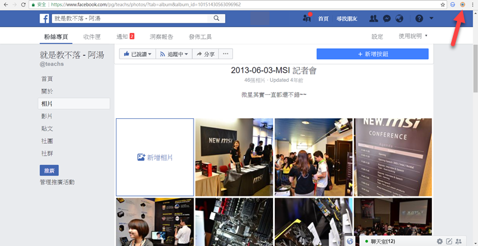Open the more options ellipsis button
The height and width of the screenshot is (246, 478).
point(226,54)
